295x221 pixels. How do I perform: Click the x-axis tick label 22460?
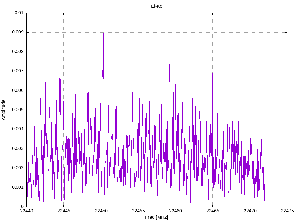(175, 211)
